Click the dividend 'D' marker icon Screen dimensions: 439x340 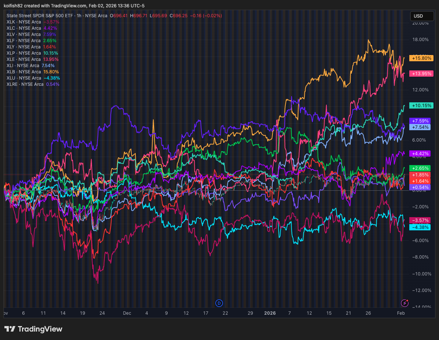point(219,303)
